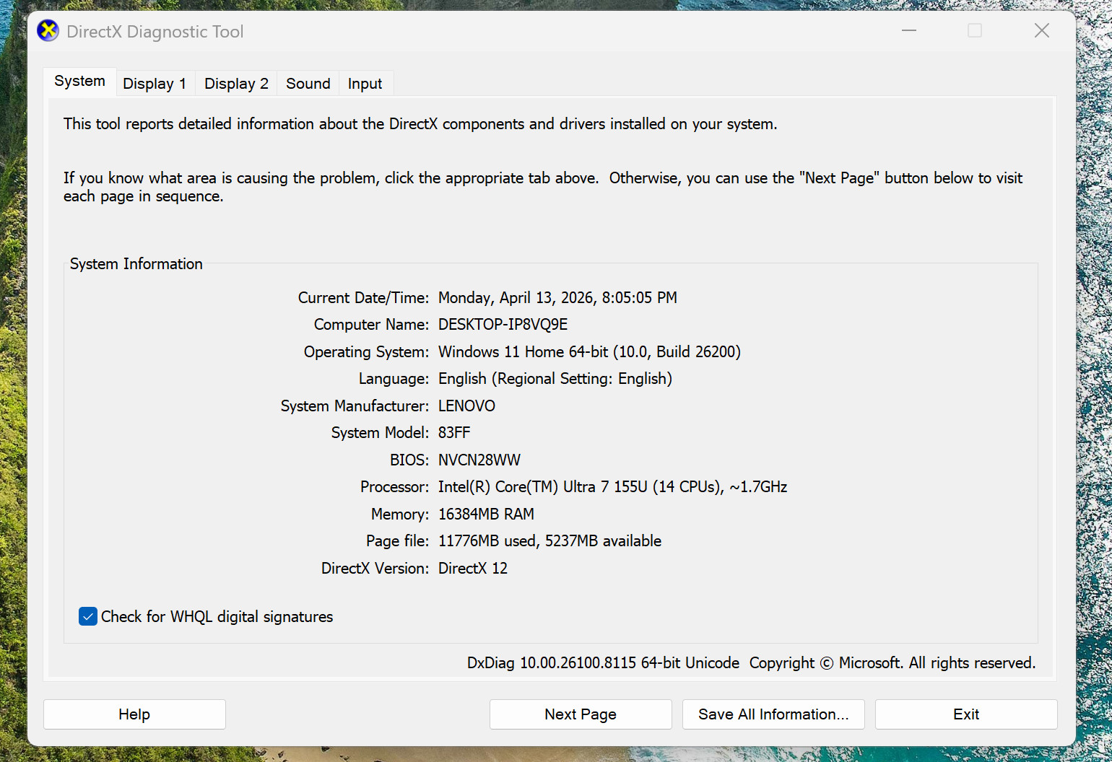
Task: Toggle Check for WHQL digital signatures checkbox
Action: pos(88,616)
